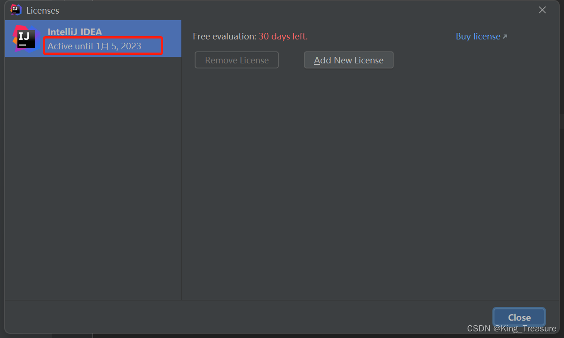Viewport: 564px width, 338px height.
Task: Click the small IntelliJ icon in title bar
Action: tap(16, 10)
